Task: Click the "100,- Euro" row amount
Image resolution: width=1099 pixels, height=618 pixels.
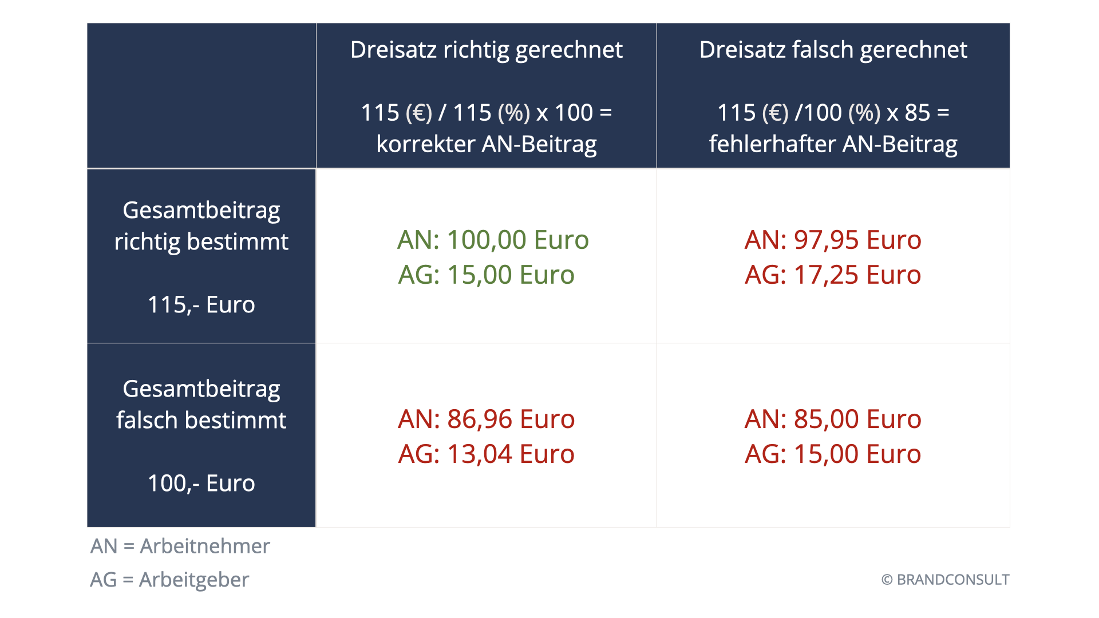Action: coord(201,483)
